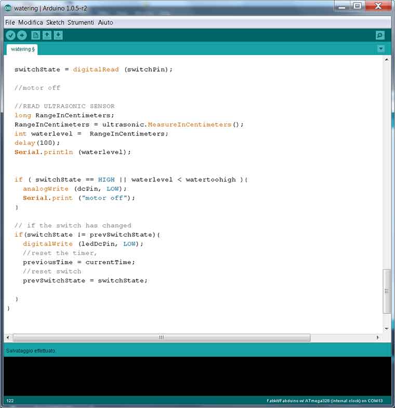Click the vertical scrollbar down arrow
Viewport: 395px width, 408px height.
(x=387, y=329)
